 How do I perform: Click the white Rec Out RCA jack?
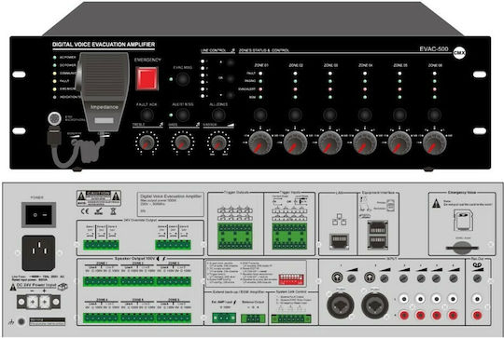click(477, 299)
